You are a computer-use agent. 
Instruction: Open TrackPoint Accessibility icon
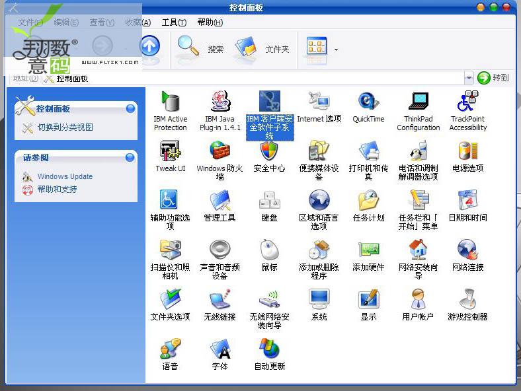(468, 101)
